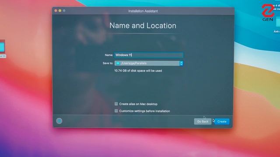Go Back to the previous step
The image size is (280, 157).
pyautogui.click(x=203, y=122)
